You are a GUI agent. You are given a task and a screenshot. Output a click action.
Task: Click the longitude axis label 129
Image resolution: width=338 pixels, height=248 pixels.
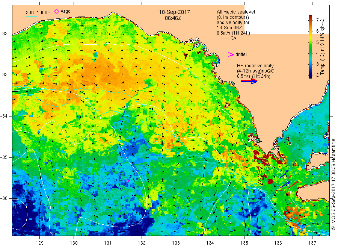pyautogui.click(x=40, y=243)
